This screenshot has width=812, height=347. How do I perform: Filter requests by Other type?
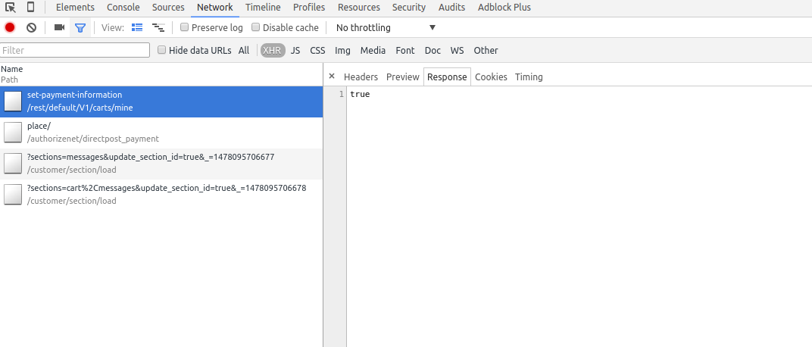[x=486, y=50]
